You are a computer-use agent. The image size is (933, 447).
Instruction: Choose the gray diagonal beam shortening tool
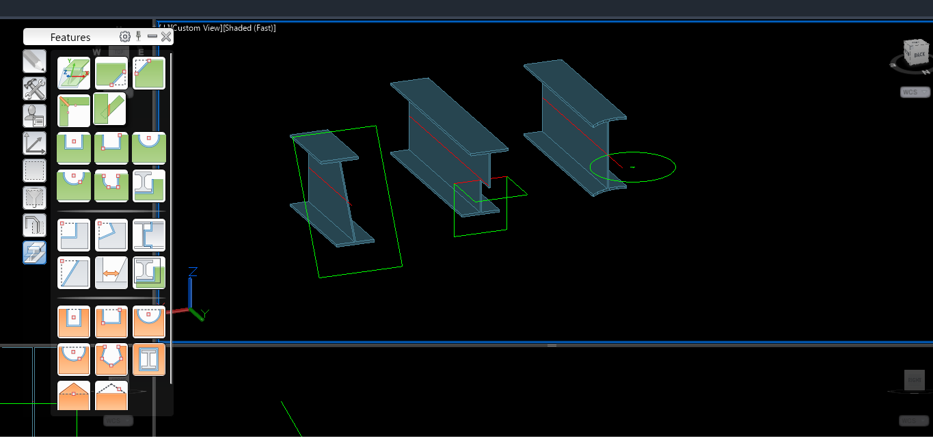74,273
